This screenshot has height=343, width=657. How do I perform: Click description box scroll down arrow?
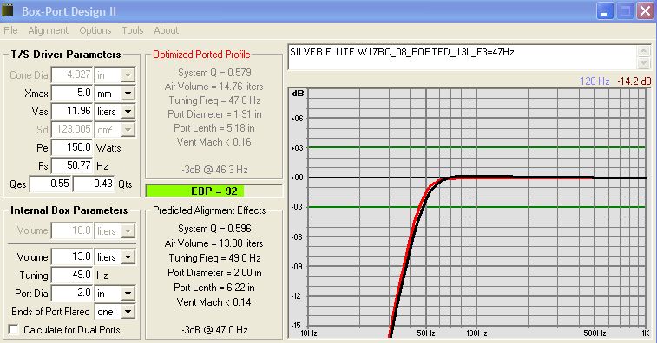pyautogui.click(x=644, y=63)
